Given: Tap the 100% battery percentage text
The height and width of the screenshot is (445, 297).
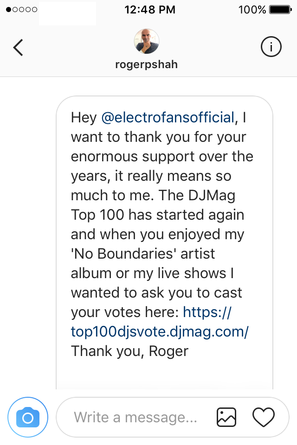Looking at the screenshot, I should coord(252,10).
